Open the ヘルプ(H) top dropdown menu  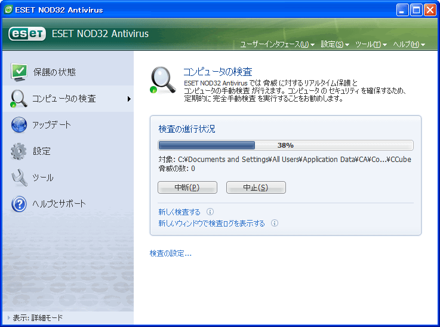[409, 44]
